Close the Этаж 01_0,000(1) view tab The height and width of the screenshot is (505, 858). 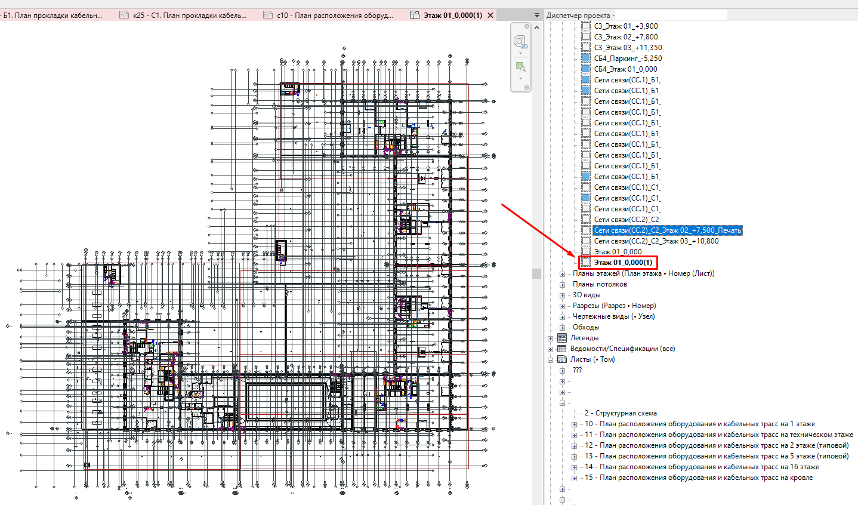pyautogui.click(x=491, y=16)
